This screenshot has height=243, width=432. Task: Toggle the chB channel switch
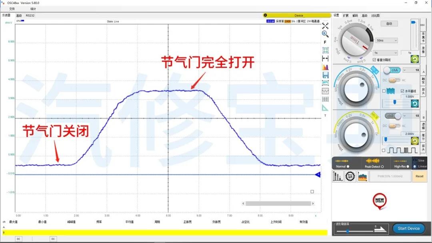393,116
